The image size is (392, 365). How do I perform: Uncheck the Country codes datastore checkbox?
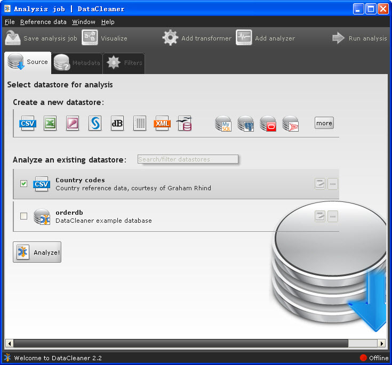pyautogui.click(x=23, y=184)
